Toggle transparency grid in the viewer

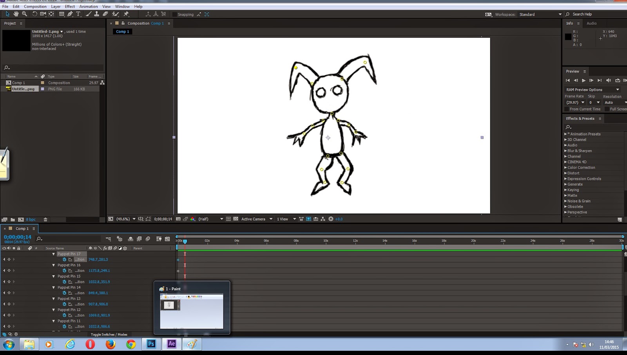(x=236, y=219)
